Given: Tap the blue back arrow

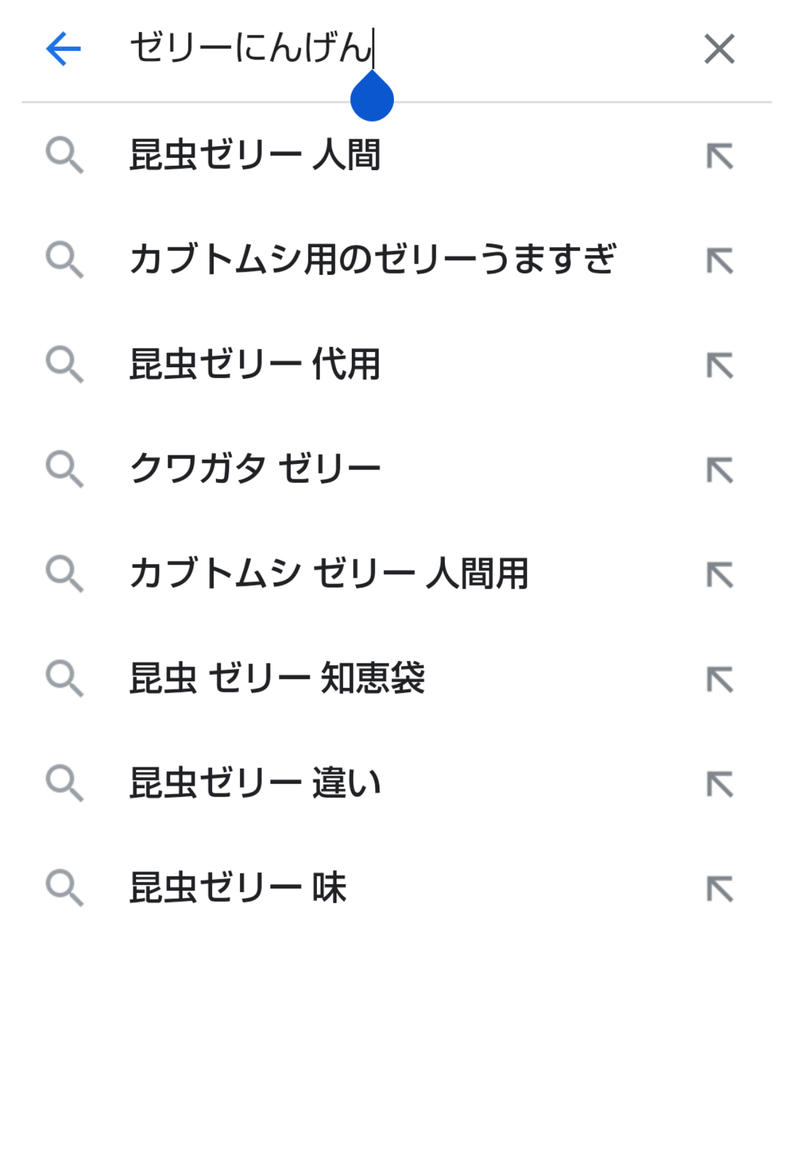Looking at the screenshot, I should point(64,49).
